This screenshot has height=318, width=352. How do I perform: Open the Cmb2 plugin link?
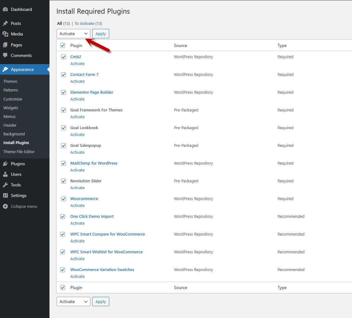76,57
